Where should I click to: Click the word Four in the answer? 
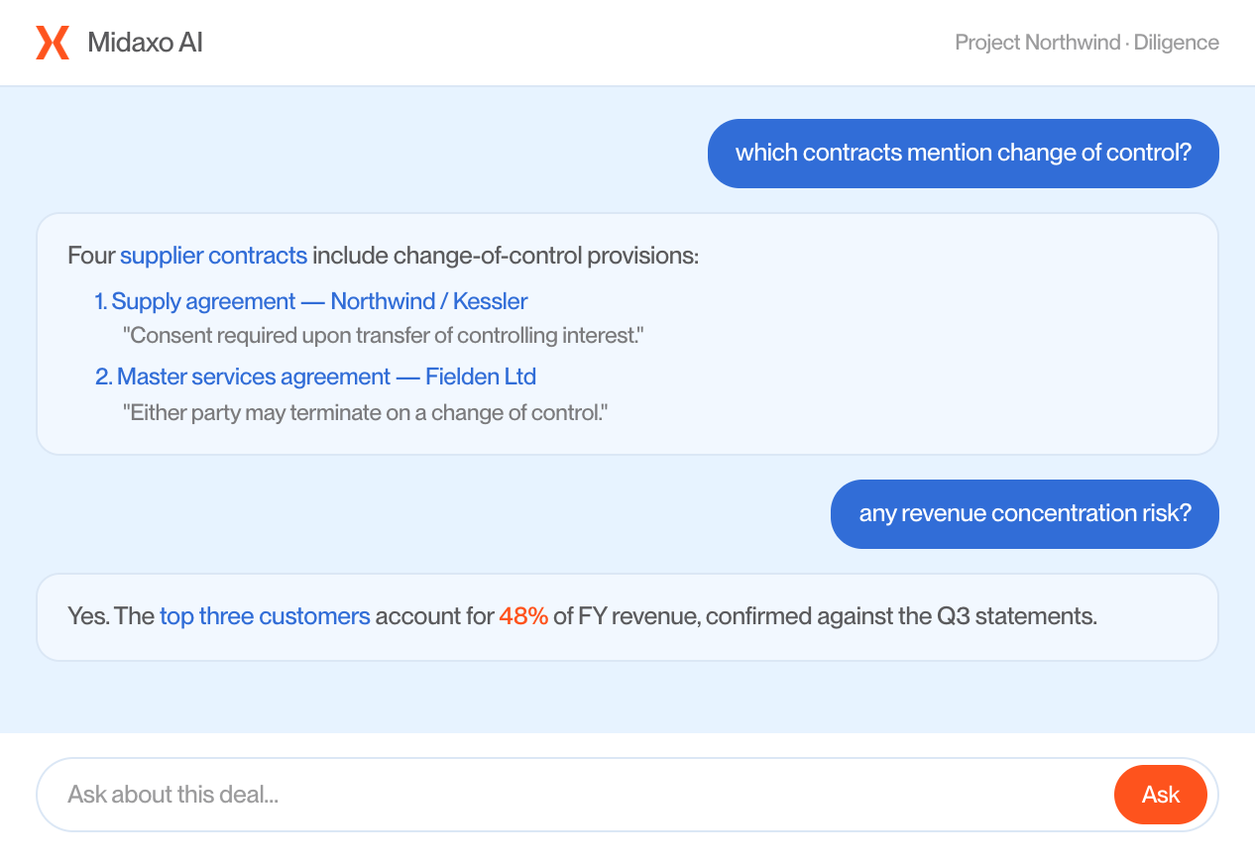tap(91, 256)
